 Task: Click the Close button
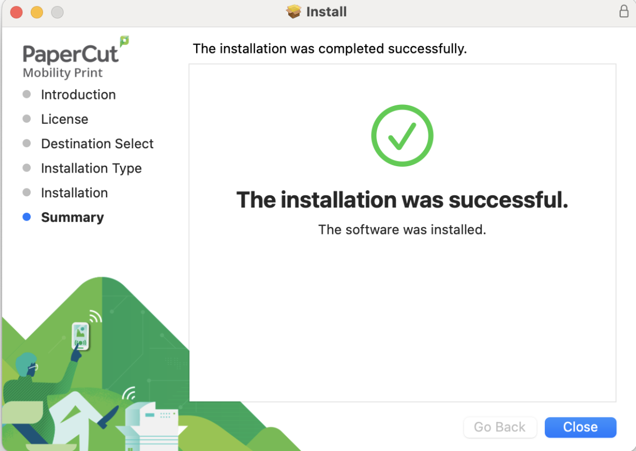click(580, 427)
